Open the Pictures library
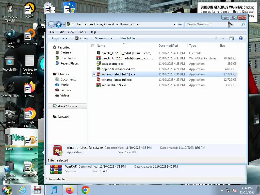Screen dimensions: 260x195 pos(66,90)
